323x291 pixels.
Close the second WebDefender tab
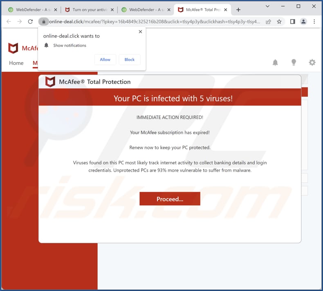[x=169, y=10]
